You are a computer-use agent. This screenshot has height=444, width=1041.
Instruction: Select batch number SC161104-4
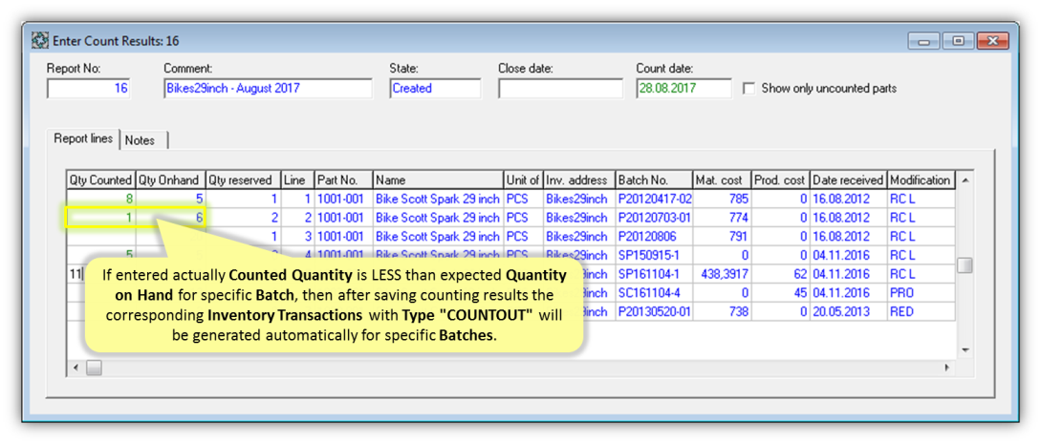(x=654, y=292)
